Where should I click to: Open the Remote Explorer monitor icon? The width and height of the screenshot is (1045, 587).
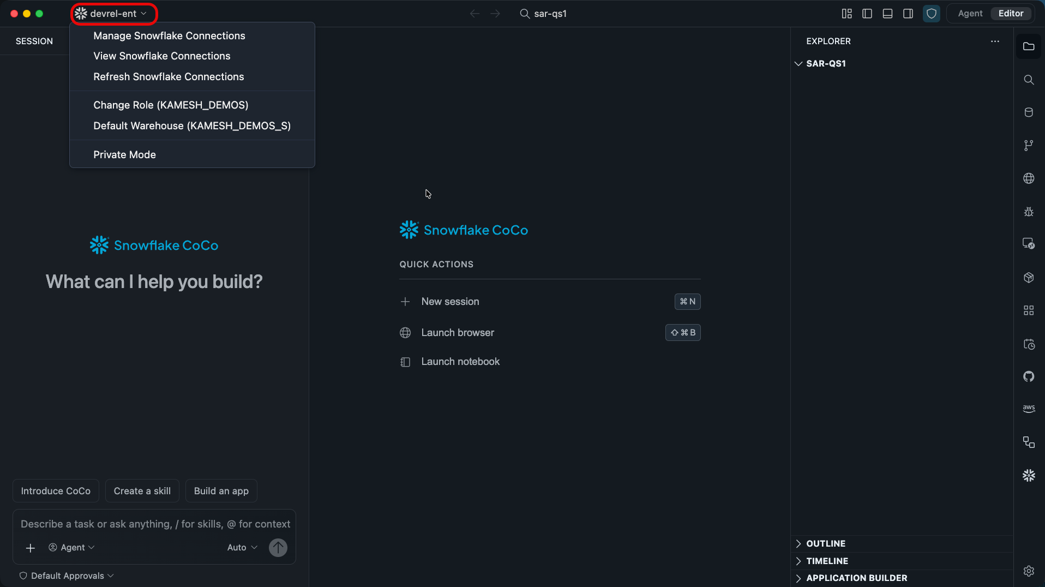[1029, 244]
